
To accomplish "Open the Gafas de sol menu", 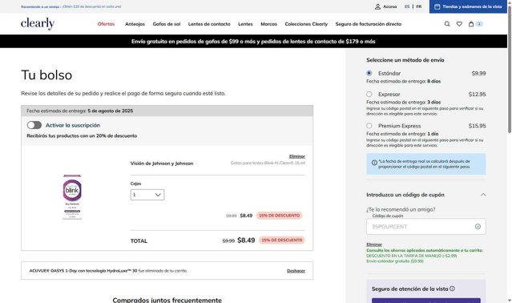I will (x=167, y=24).
